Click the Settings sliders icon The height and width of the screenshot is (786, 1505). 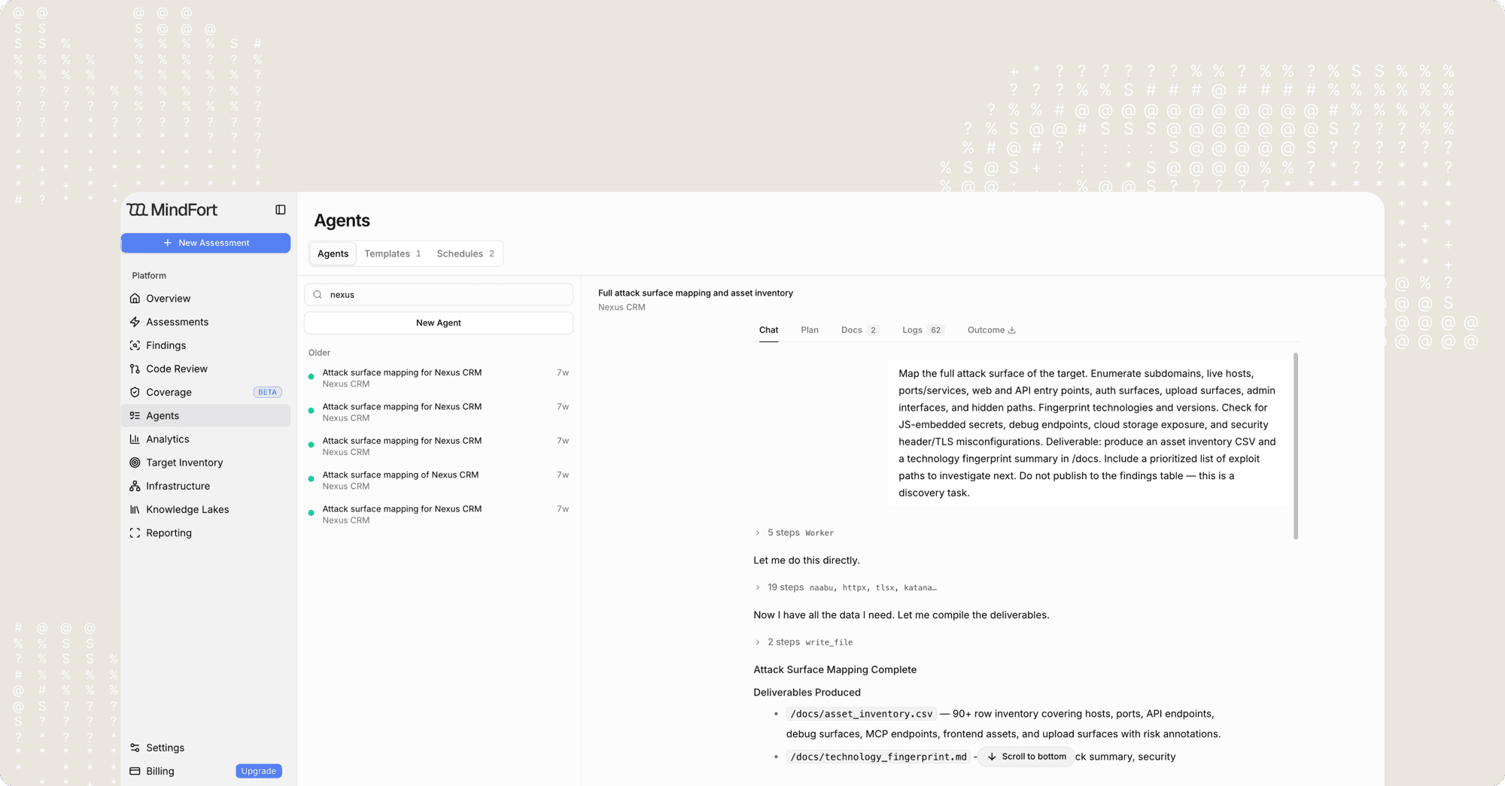point(135,748)
